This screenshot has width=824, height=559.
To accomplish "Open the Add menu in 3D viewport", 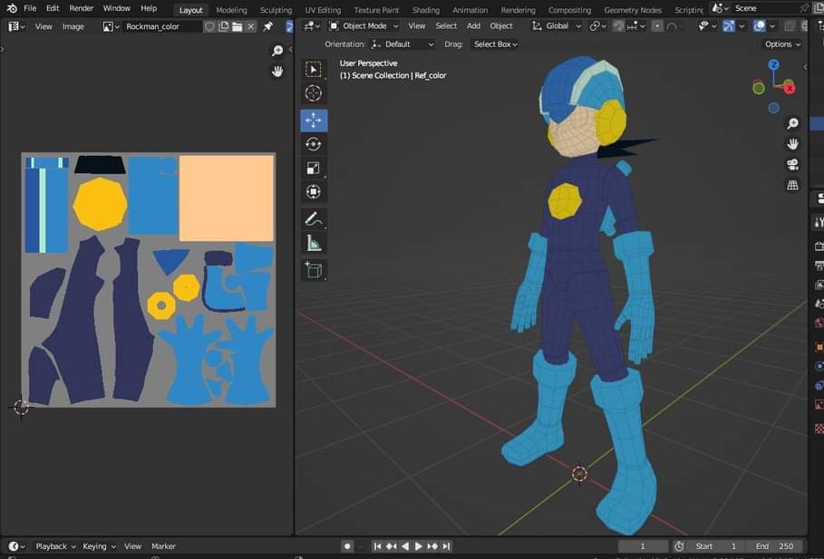I will (x=473, y=25).
